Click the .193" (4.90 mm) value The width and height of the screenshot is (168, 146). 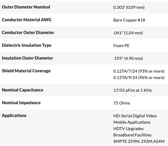coord(128,58)
